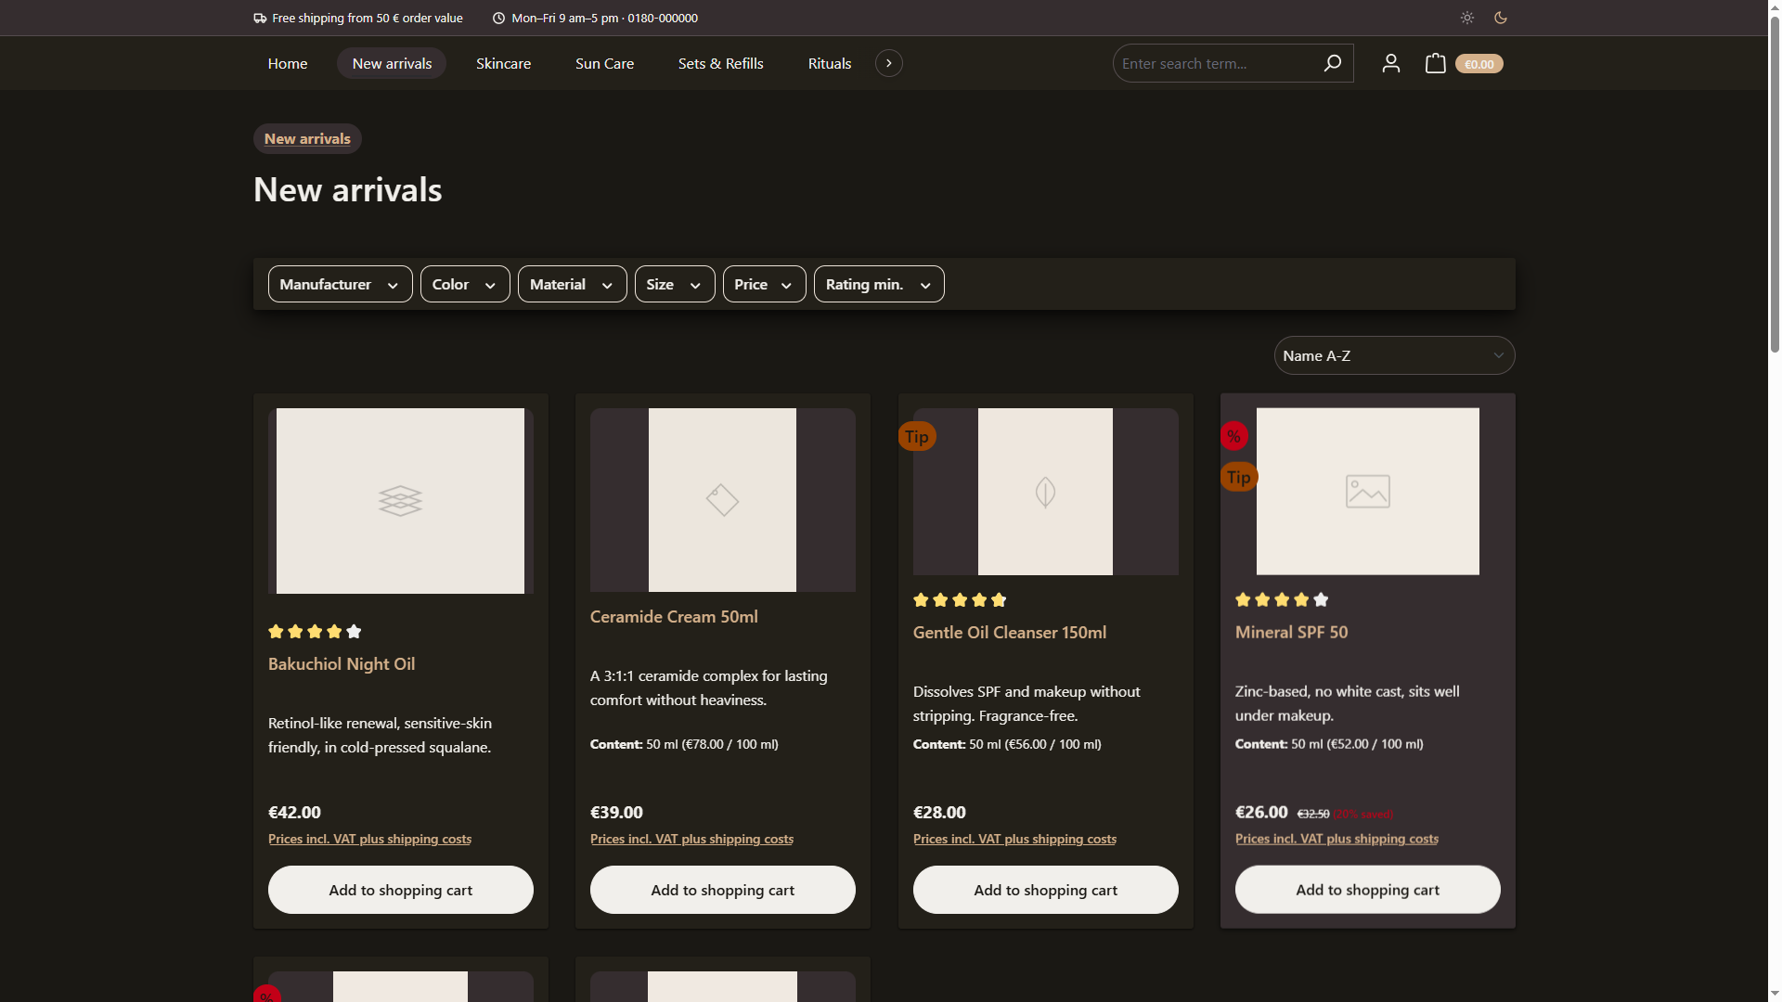The height and width of the screenshot is (1002, 1782).
Task: Expand the Manufacturer filter
Action: (340, 284)
